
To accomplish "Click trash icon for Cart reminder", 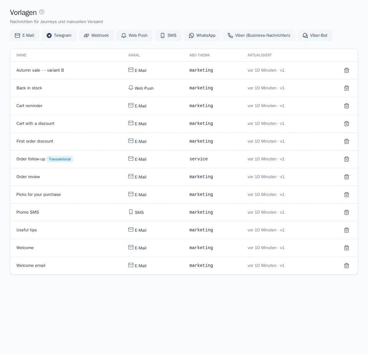I will tap(347, 106).
